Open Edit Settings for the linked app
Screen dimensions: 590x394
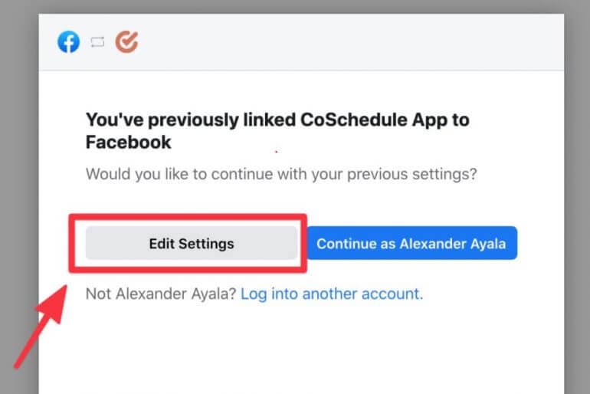(192, 243)
